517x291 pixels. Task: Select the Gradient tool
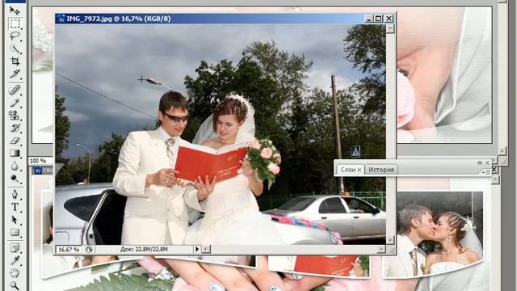point(15,153)
